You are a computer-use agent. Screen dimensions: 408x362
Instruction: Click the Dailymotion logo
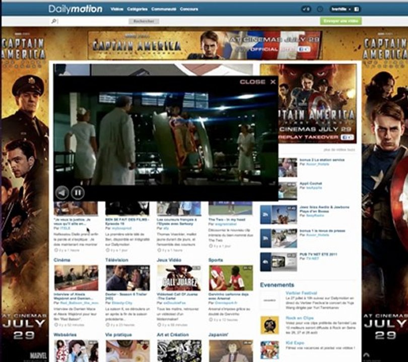[76, 9]
